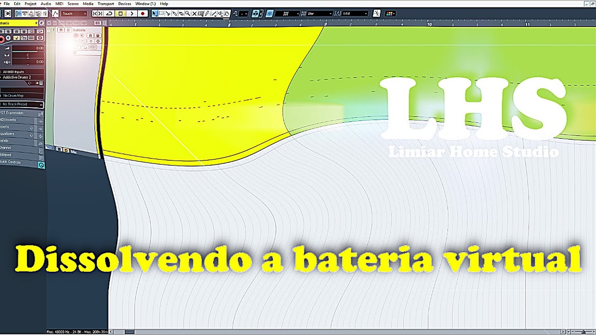Select the Mute X tool
Viewport: 596px width, 335px height.
(194, 13)
